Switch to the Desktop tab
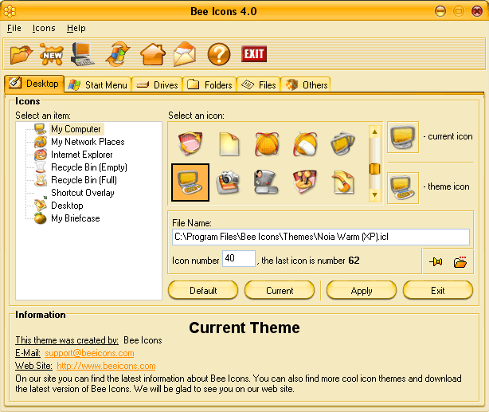The image size is (489, 412). pos(34,84)
